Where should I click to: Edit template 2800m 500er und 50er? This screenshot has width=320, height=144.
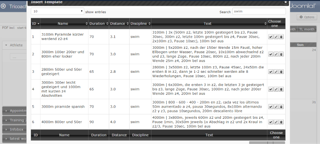[x=276, y=72]
